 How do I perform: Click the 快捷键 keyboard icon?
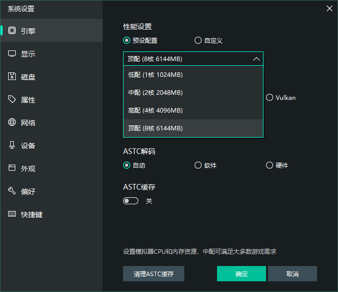pos(12,214)
